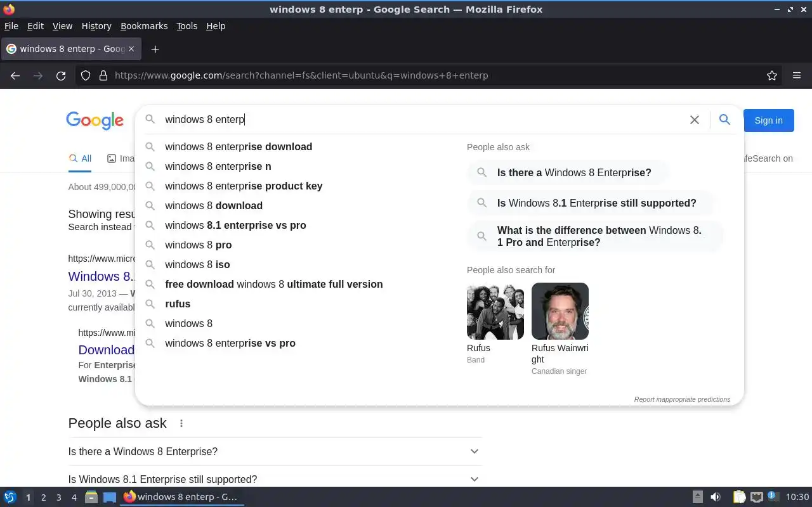Select '8.1 Pro and Enterprise' difference chip
Image resolution: width=812 pixels, height=507 pixels.
click(x=595, y=236)
